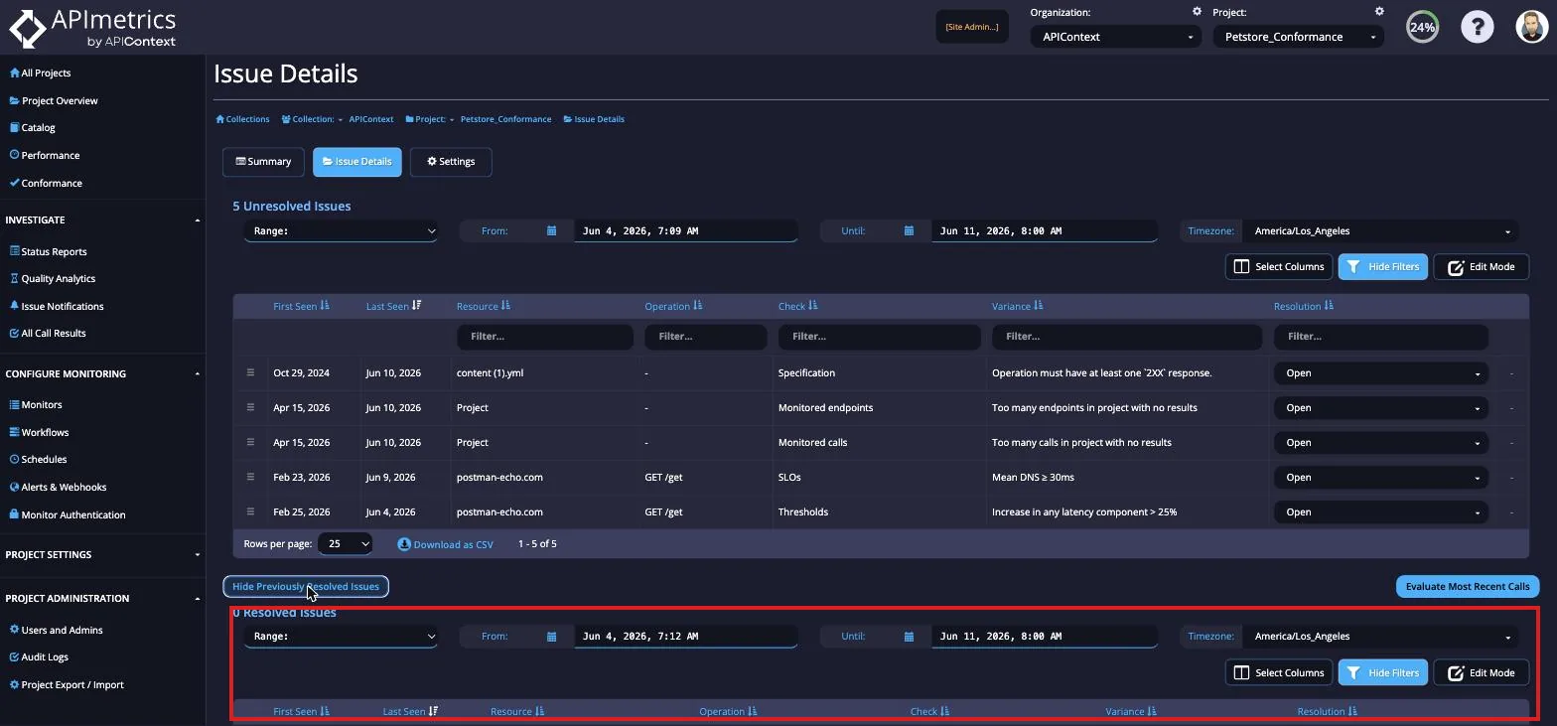The image size is (1557, 726).
Task: Open the unresolved Timezone dropdown
Action: click(1380, 230)
